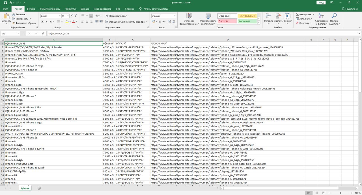362x195 pixels.
Task: Toggle underline (Ч) formatting
Action: tap(51, 22)
